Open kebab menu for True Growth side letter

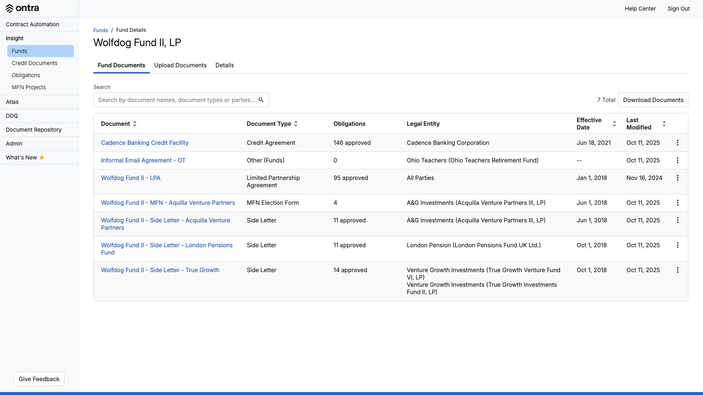pyautogui.click(x=677, y=270)
